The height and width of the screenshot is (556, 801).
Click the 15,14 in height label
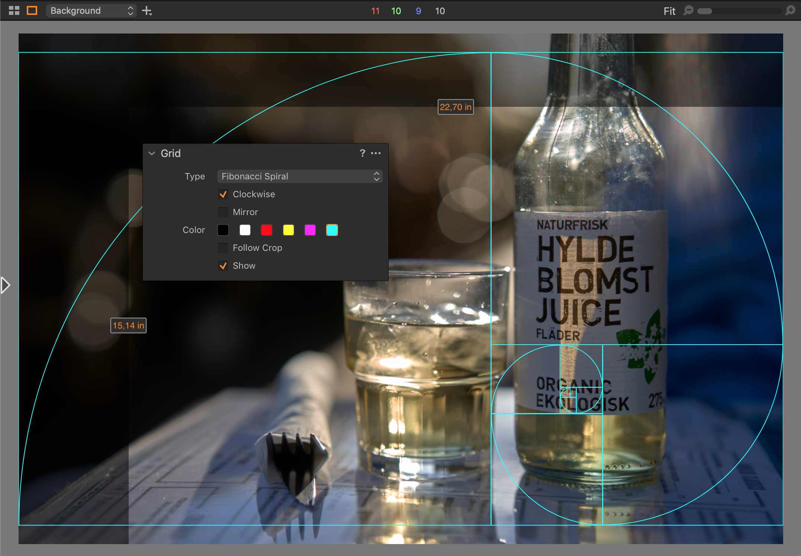click(x=128, y=326)
